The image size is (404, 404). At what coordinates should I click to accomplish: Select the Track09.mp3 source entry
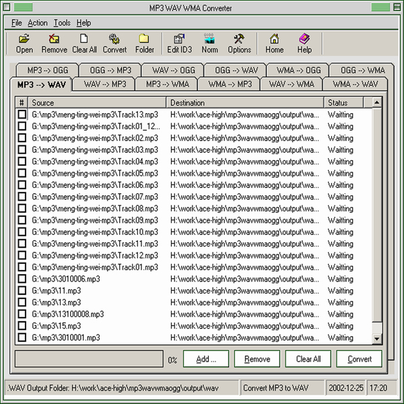click(95, 220)
